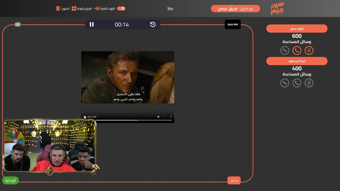The image size is (340, 191).
Task: Click the 00:14 timer readout
Action: coord(122,25)
